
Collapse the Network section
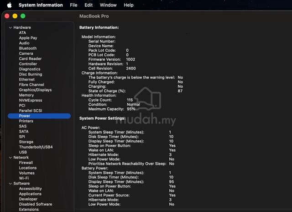[10, 158]
